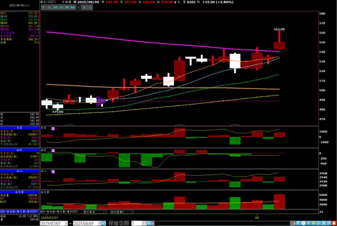The height and width of the screenshot is (226, 337).
Task: Open the end date 2025/08/05 dropdown
Action: tap(99, 223)
